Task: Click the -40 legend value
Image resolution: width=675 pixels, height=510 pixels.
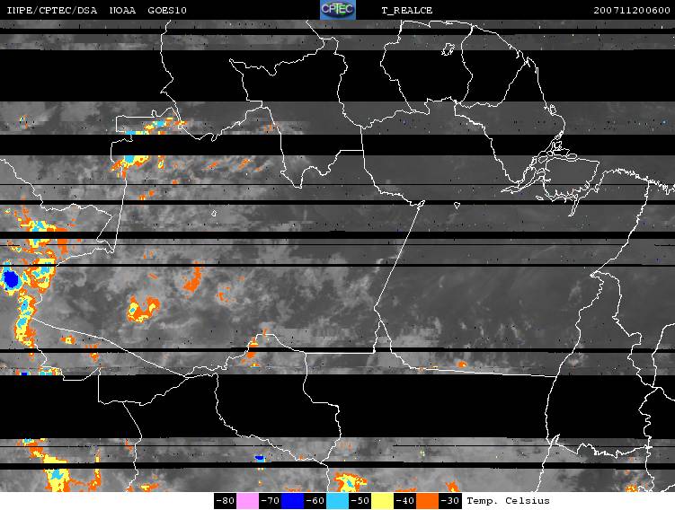Action: click(405, 501)
